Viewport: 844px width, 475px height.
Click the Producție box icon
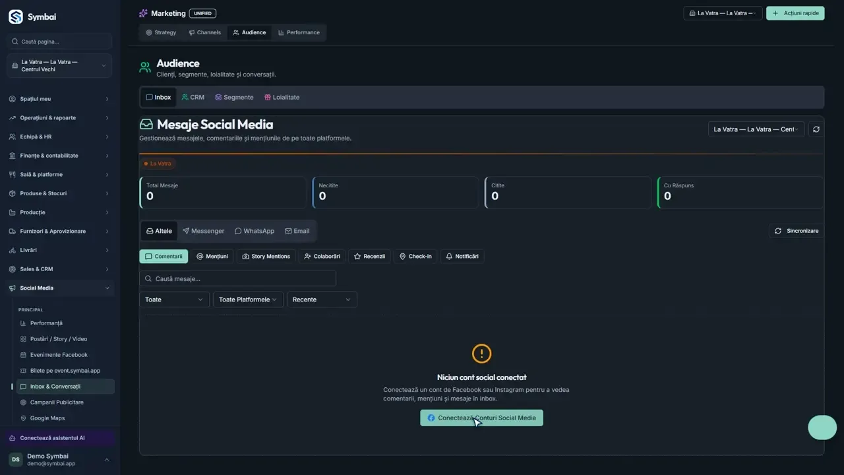[13, 212]
